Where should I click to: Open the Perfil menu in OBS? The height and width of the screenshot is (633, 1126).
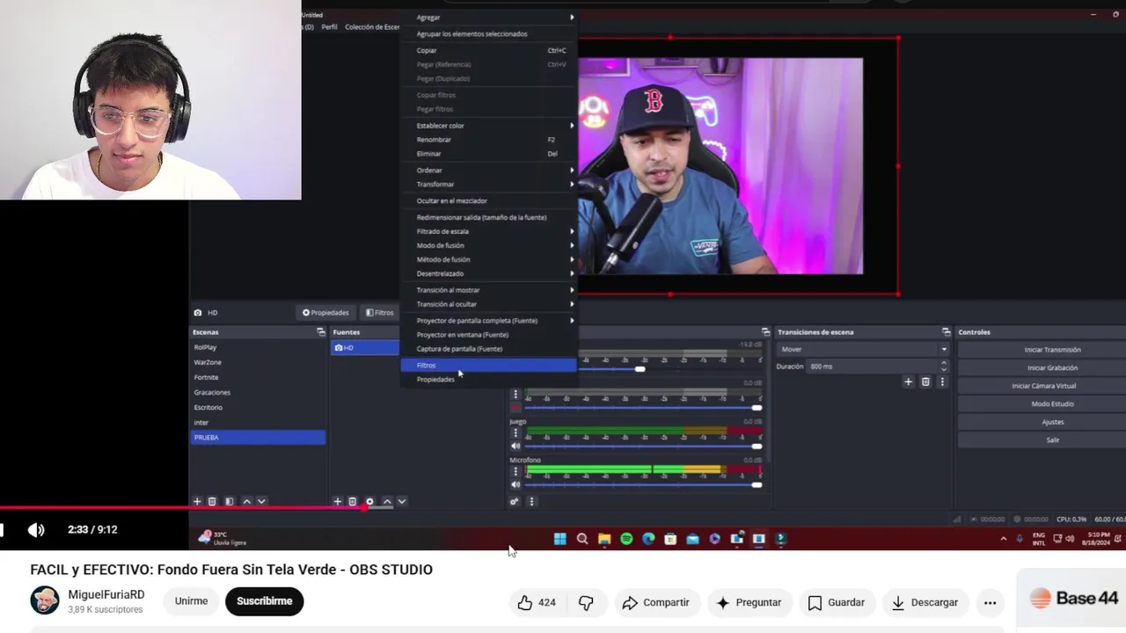coord(329,27)
